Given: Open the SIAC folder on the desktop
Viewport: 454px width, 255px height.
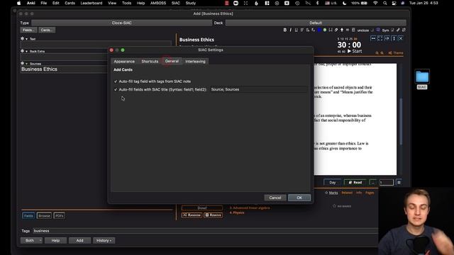Looking at the screenshot, I should [x=422, y=79].
